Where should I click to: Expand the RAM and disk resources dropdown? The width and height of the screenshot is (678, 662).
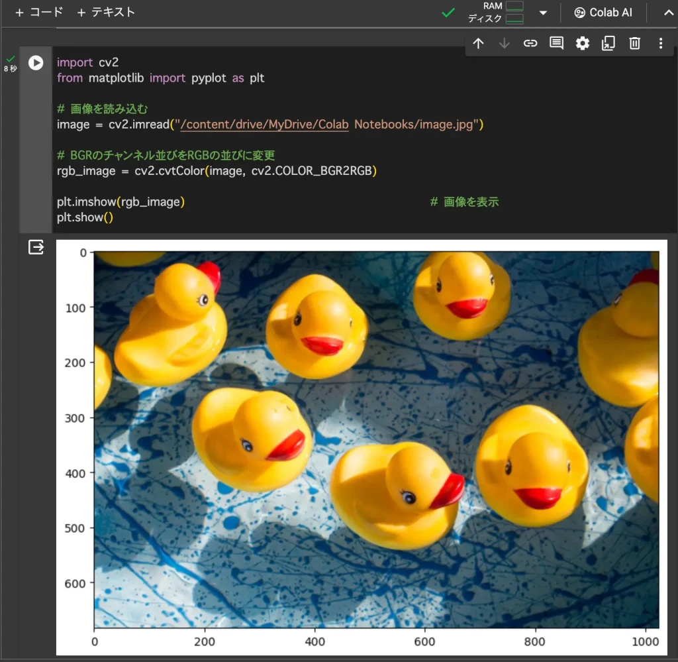pyautogui.click(x=543, y=12)
